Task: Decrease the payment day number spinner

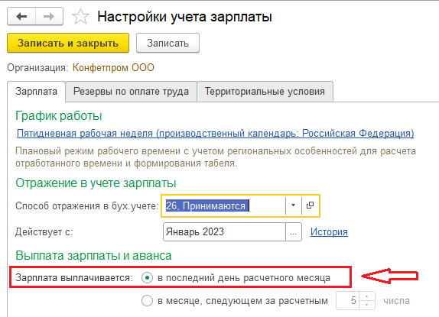Action: point(367,305)
